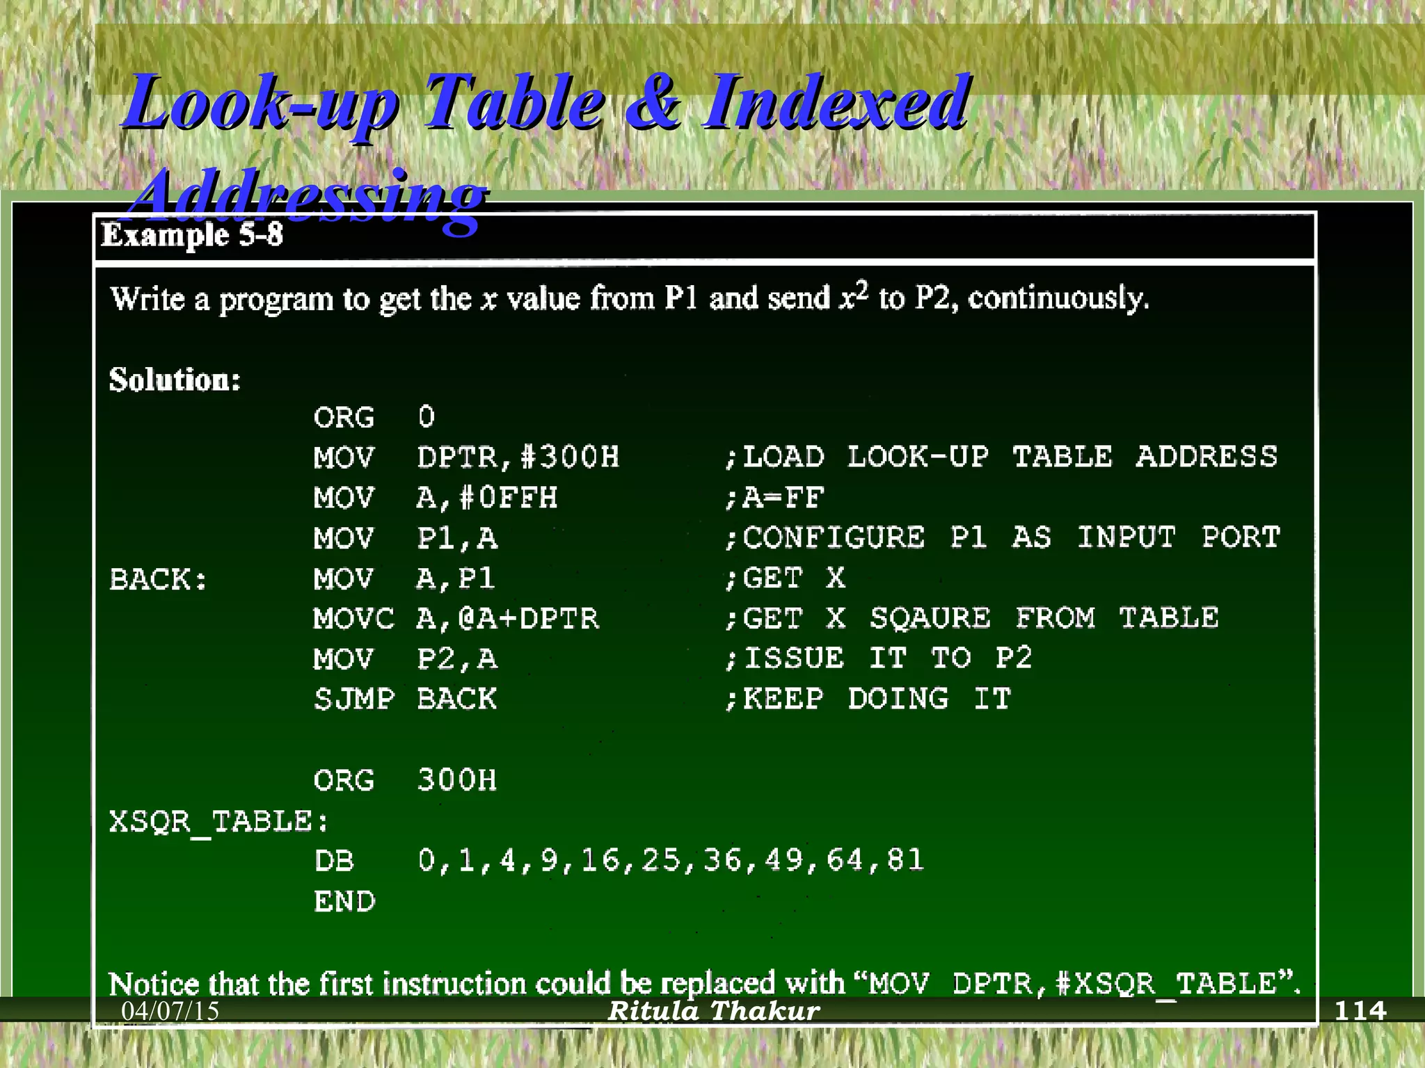The height and width of the screenshot is (1068, 1425).
Task: Click the comment ';A=FF'
Action: pyautogui.click(x=774, y=498)
